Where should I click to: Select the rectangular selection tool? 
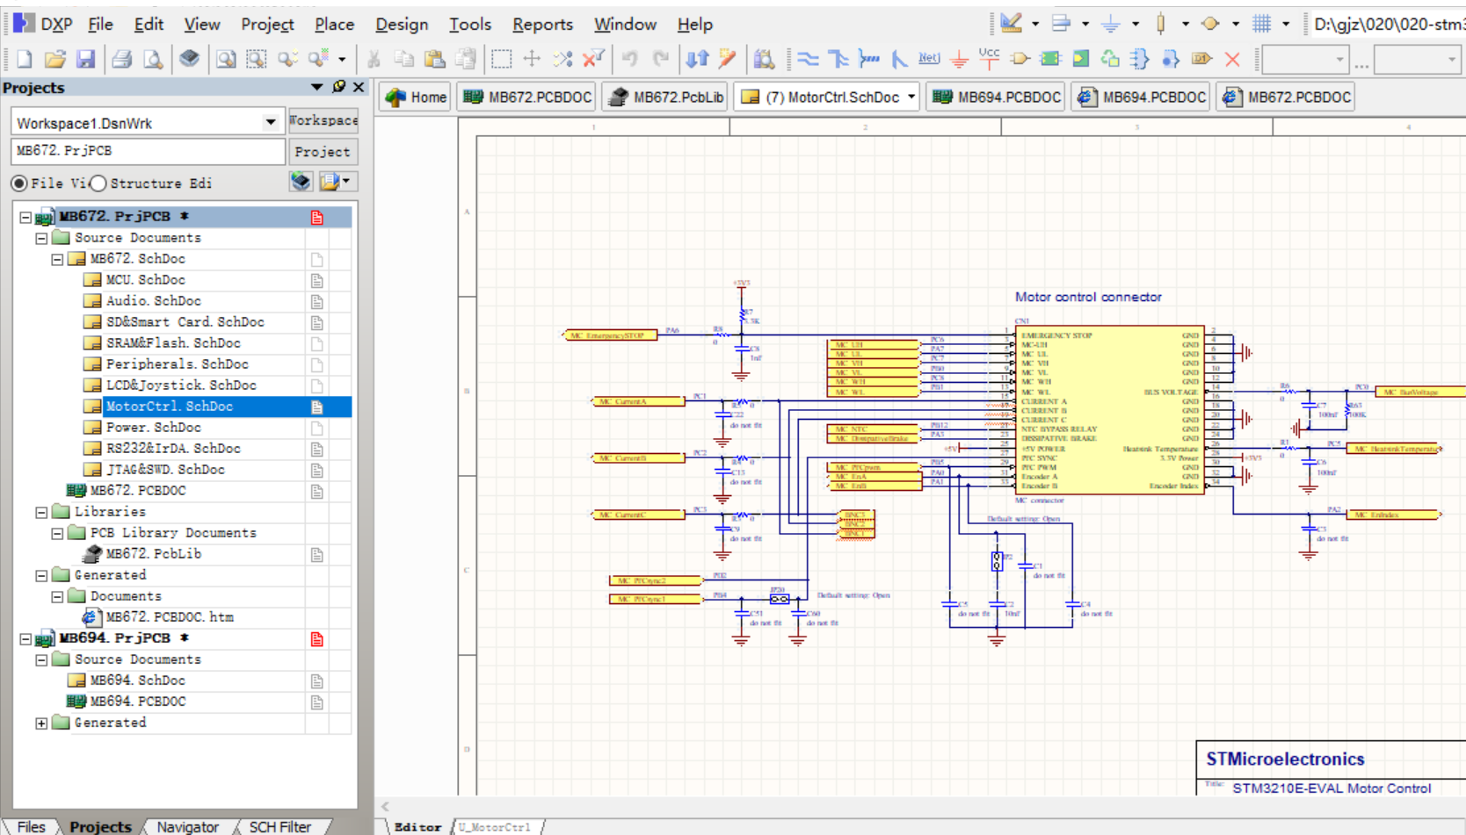click(501, 59)
